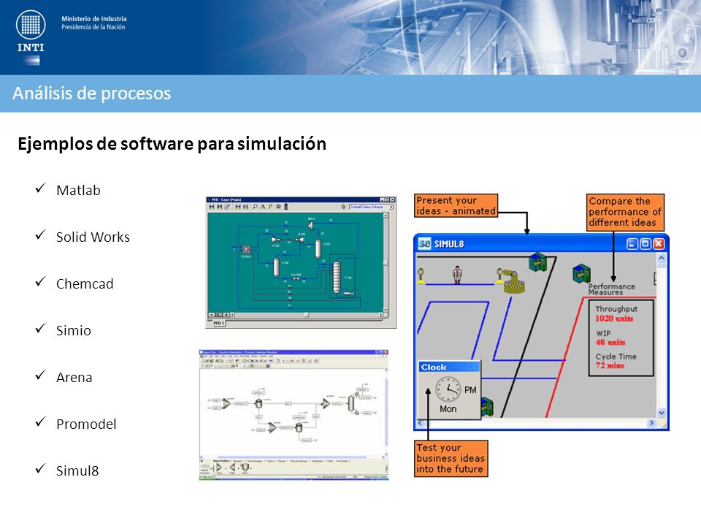Click SIMUL8 horizontal scrollbar right arrow
Image resolution: width=701 pixels, height=526 pixels.
tap(651, 423)
